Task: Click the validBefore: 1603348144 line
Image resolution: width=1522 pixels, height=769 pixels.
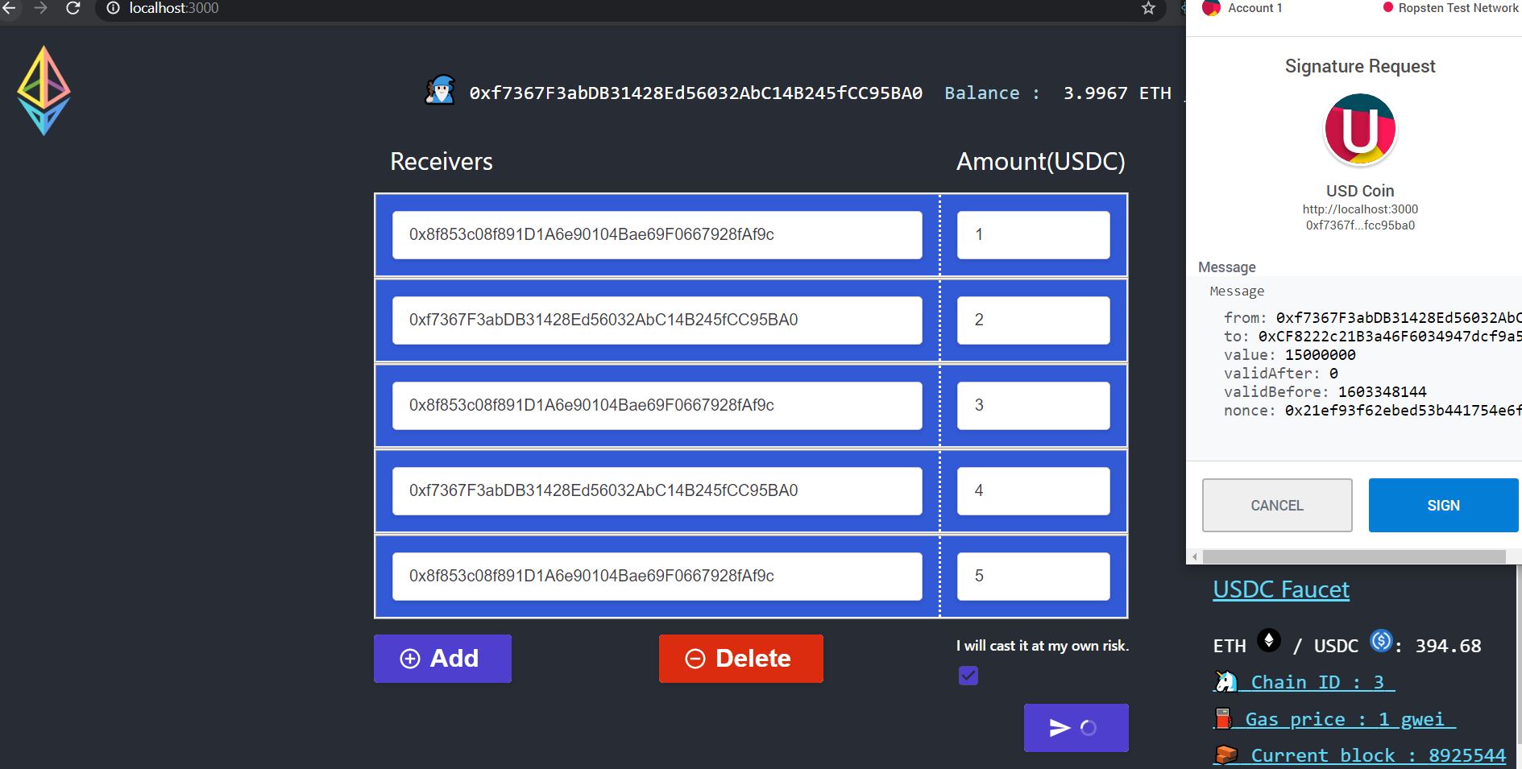Action: (1325, 392)
